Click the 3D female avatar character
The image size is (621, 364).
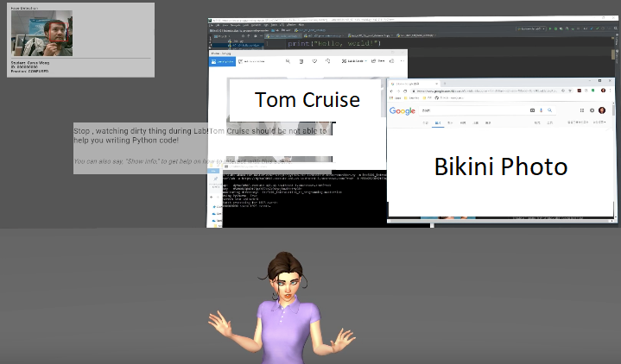282,308
